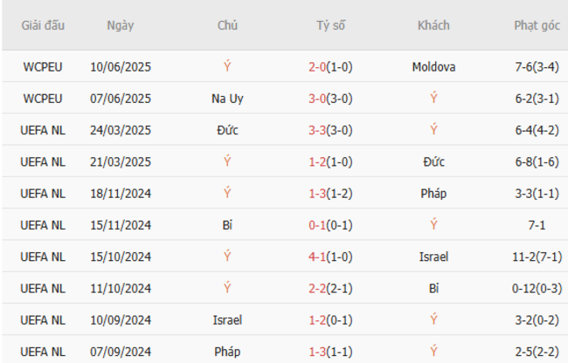Screen dimensions: 568x363
Task: Click the Moldova away team link
Action: click(x=433, y=67)
